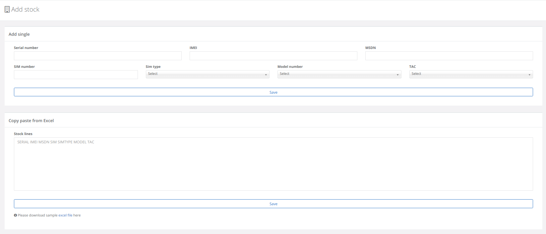Click the Serial number field label
546x234 pixels.
click(x=26, y=48)
